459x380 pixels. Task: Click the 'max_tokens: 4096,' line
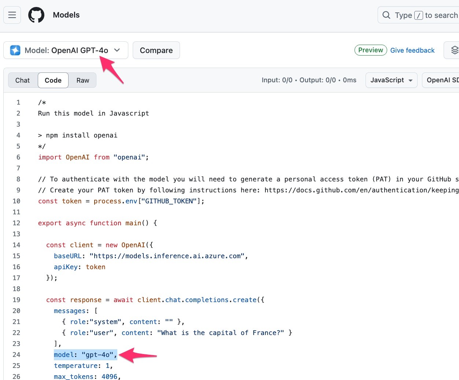click(x=87, y=376)
